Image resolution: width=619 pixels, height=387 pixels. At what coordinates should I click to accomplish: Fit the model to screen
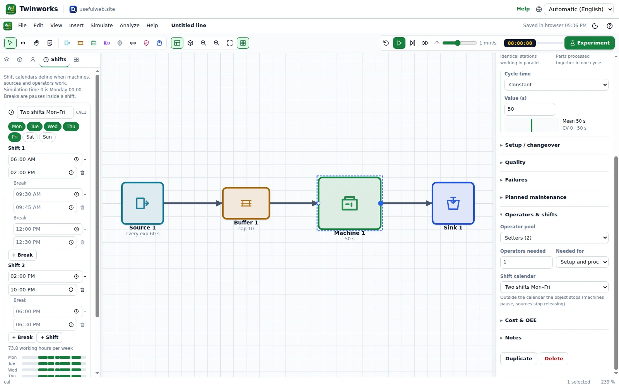(230, 43)
